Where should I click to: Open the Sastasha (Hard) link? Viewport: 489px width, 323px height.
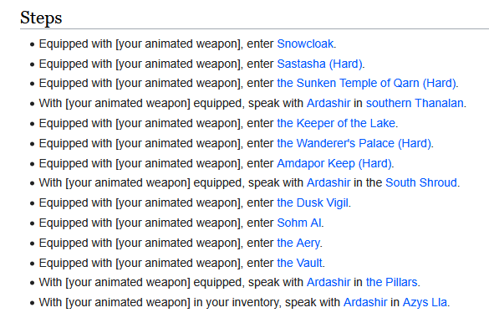coord(319,64)
